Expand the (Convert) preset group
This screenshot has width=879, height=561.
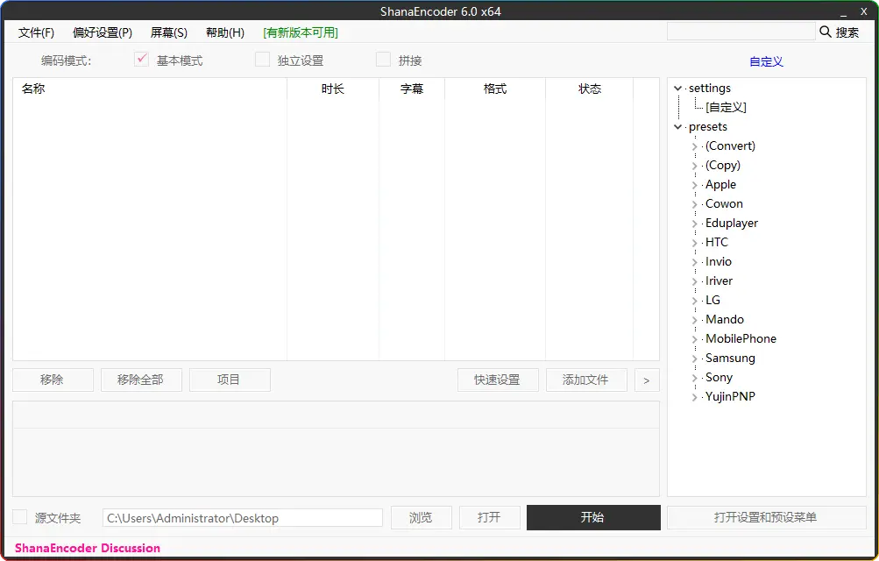pos(695,146)
